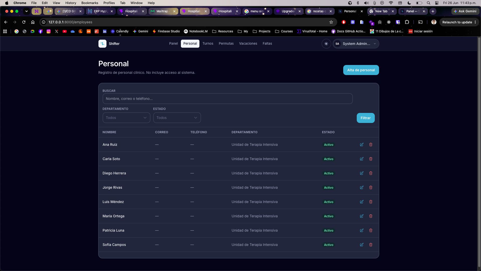Image resolution: width=481 pixels, height=271 pixels.
Task: Open the Projects bookmarks folder
Action: pyautogui.click(x=262, y=31)
